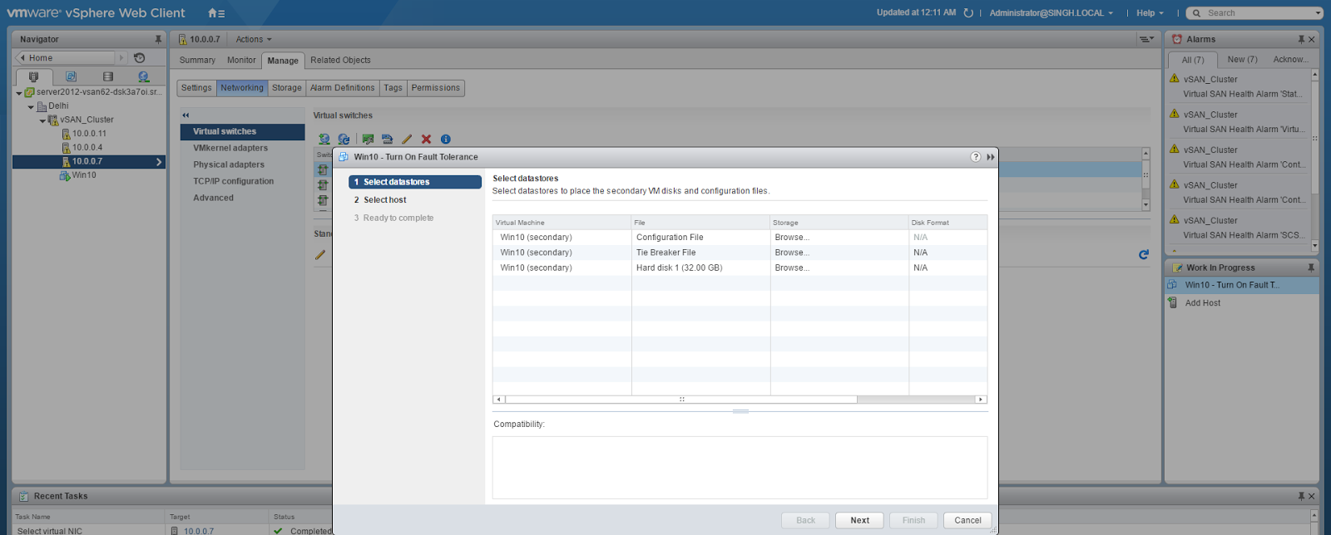This screenshot has width=1331, height=535.
Task: Open the vSphere home menu icon
Action: pyautogui.click(x=216, y=13)
